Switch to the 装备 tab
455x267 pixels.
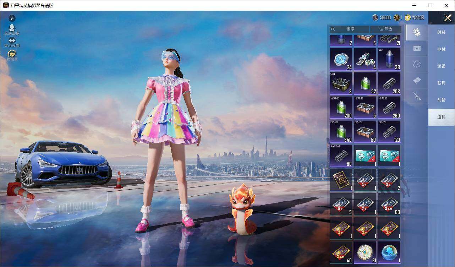[442, 66]
